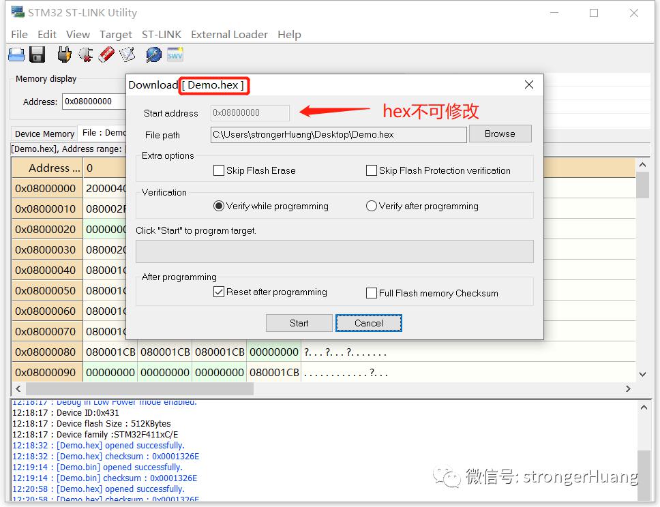This screenshot has height=507, width=660.
Task: Open the SWV viewer icon
Action: [x=175, y=55]
